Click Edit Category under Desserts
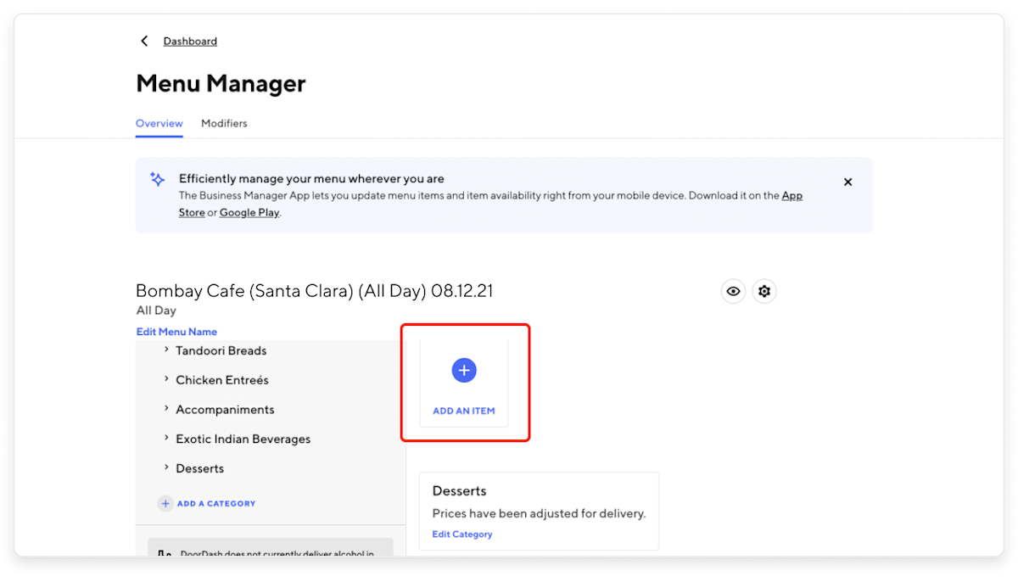The image size is (1018, 582). point(462,534)
